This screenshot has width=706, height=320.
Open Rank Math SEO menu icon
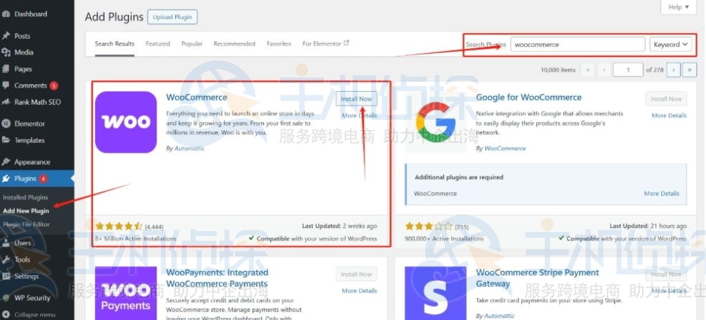coord(6,102)
